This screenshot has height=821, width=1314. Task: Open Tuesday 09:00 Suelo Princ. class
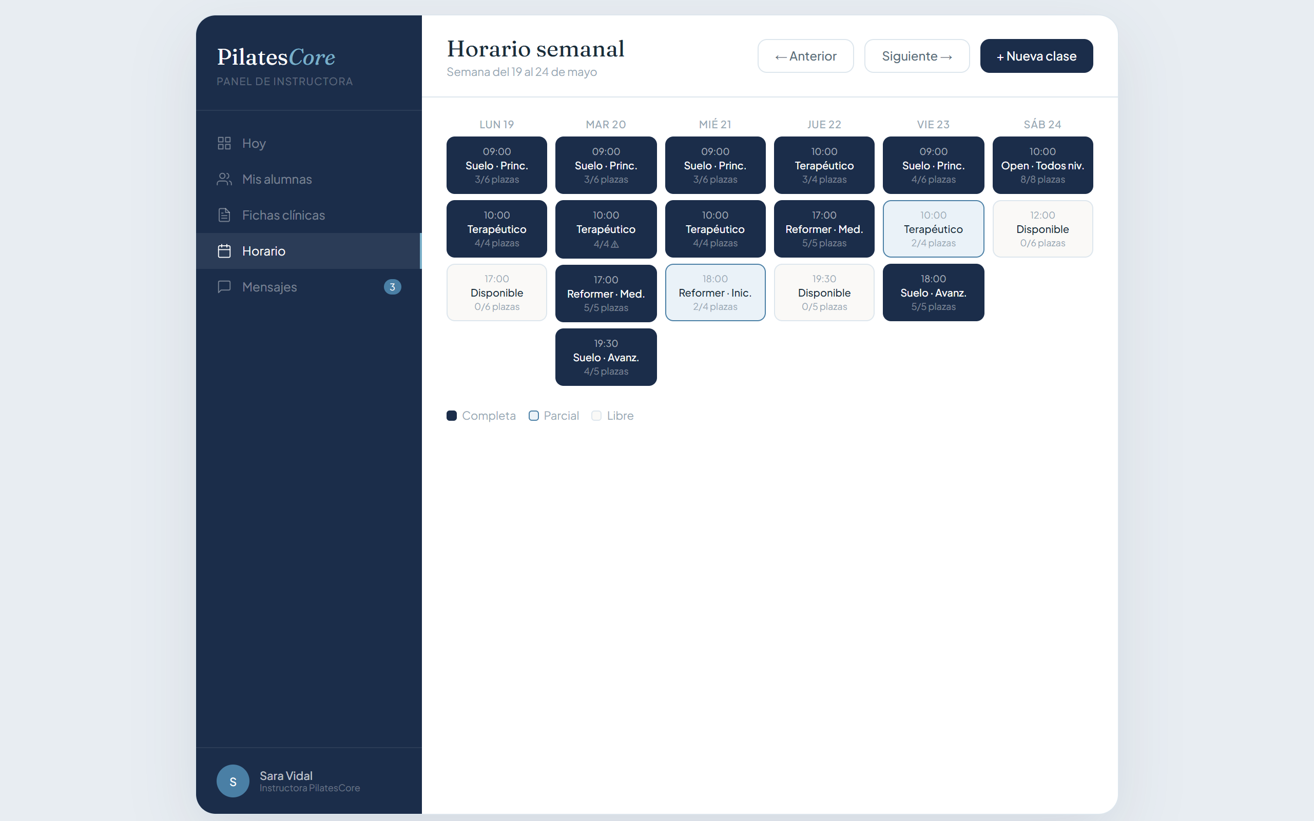pyautogui.click(x=606, y=165)
